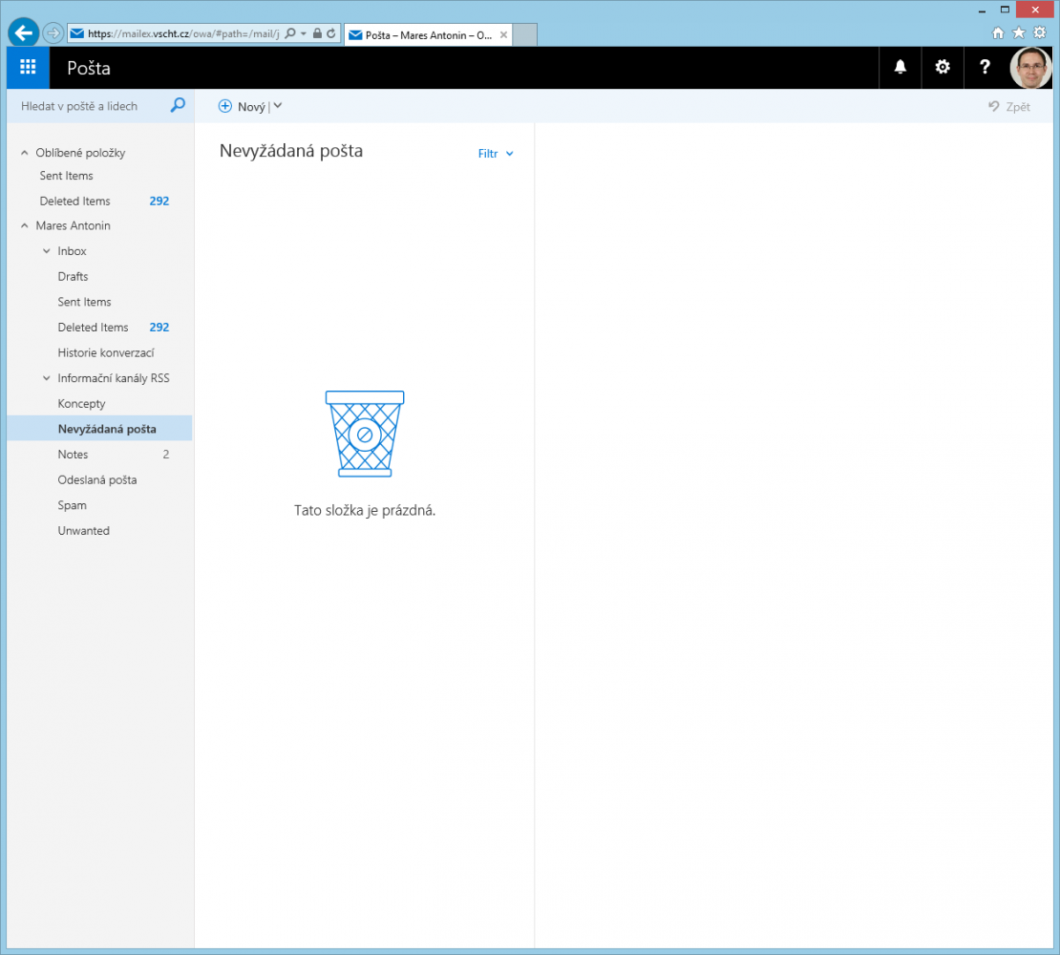Open the browser favorites star icon
1060x955 pixels.
point(1019,32)
